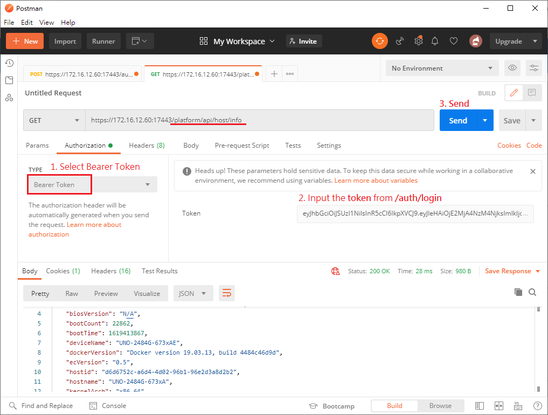Screen dimensions: 548x415
Task: Search within the response using magnifier icon
Action: [x=532, y=292]
